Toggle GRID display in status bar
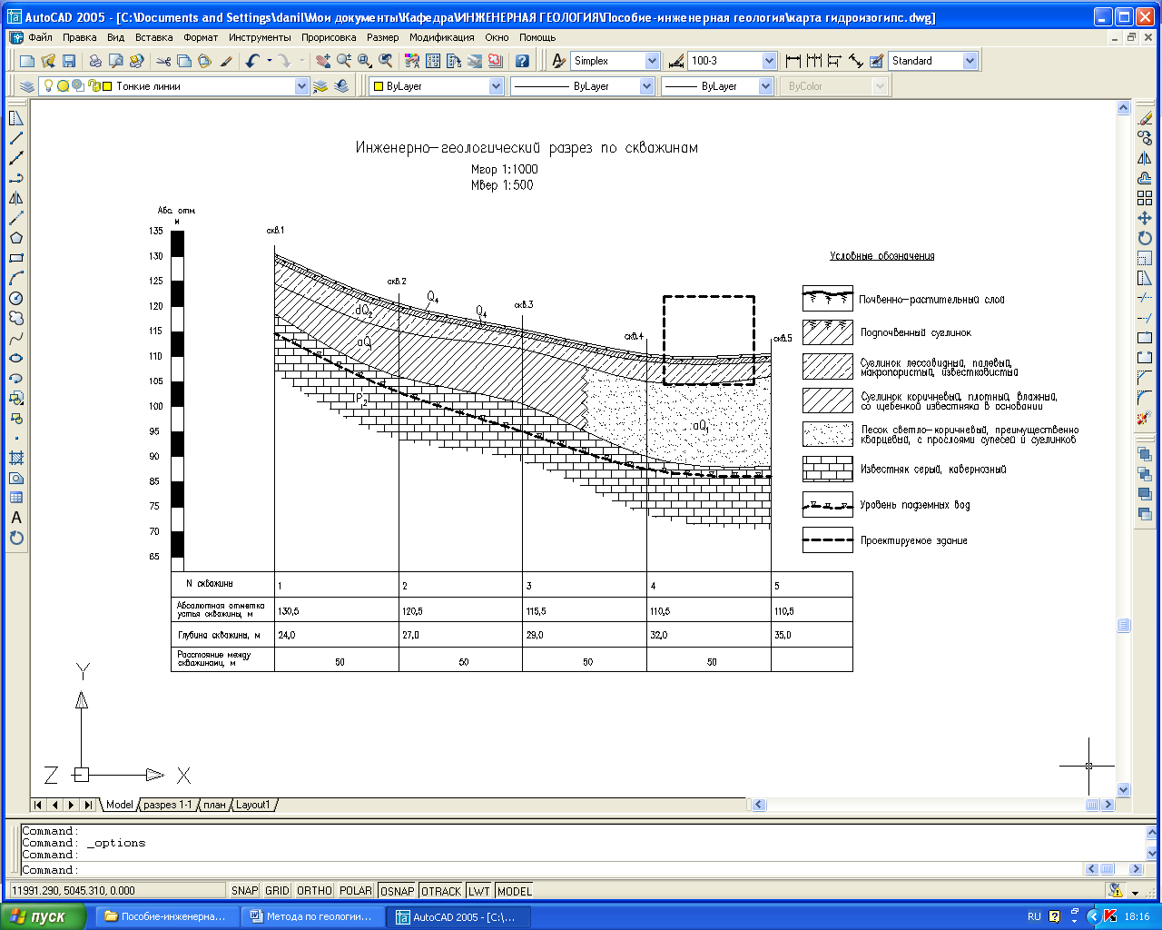The height and width of the screenshot is (930, 1162). tap(277, 891)
